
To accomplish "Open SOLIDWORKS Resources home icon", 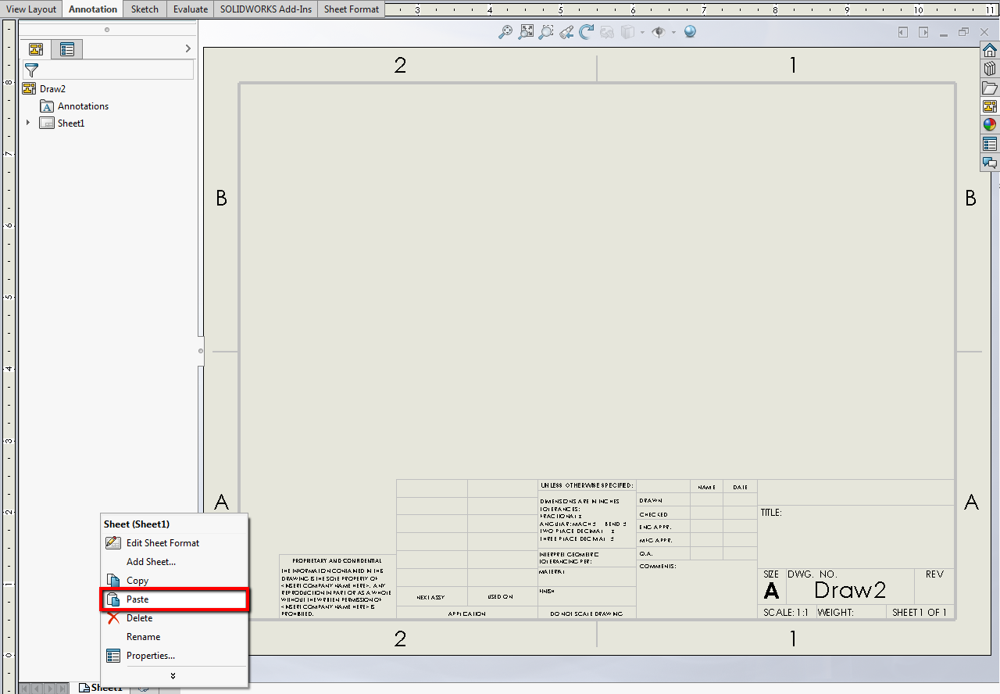I will [990, 51].
